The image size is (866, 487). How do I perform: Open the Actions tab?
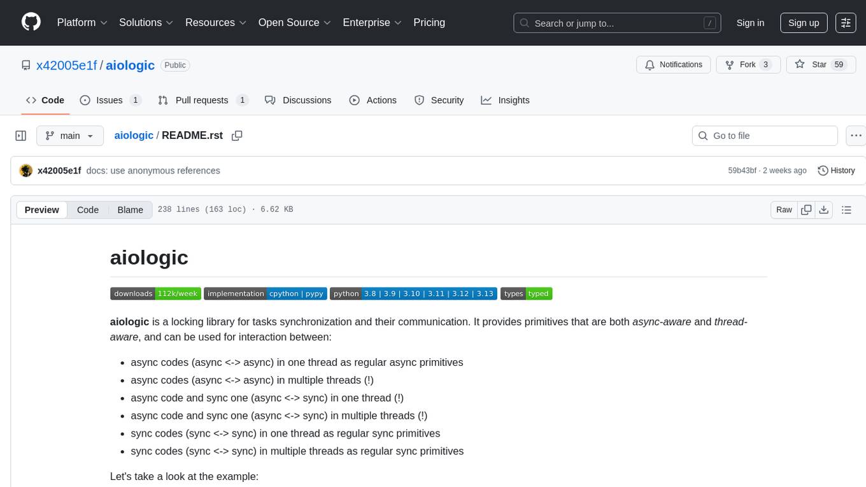coord(373,100)
